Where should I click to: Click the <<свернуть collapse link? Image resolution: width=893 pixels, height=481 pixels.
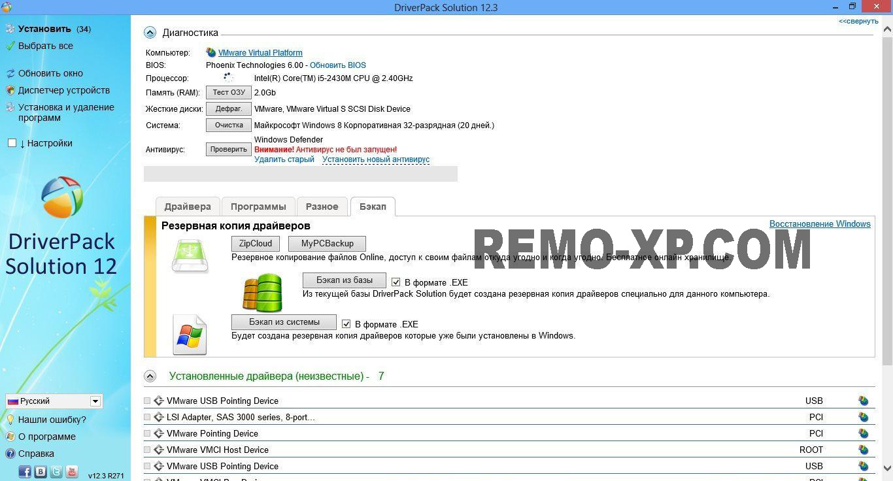858,21
